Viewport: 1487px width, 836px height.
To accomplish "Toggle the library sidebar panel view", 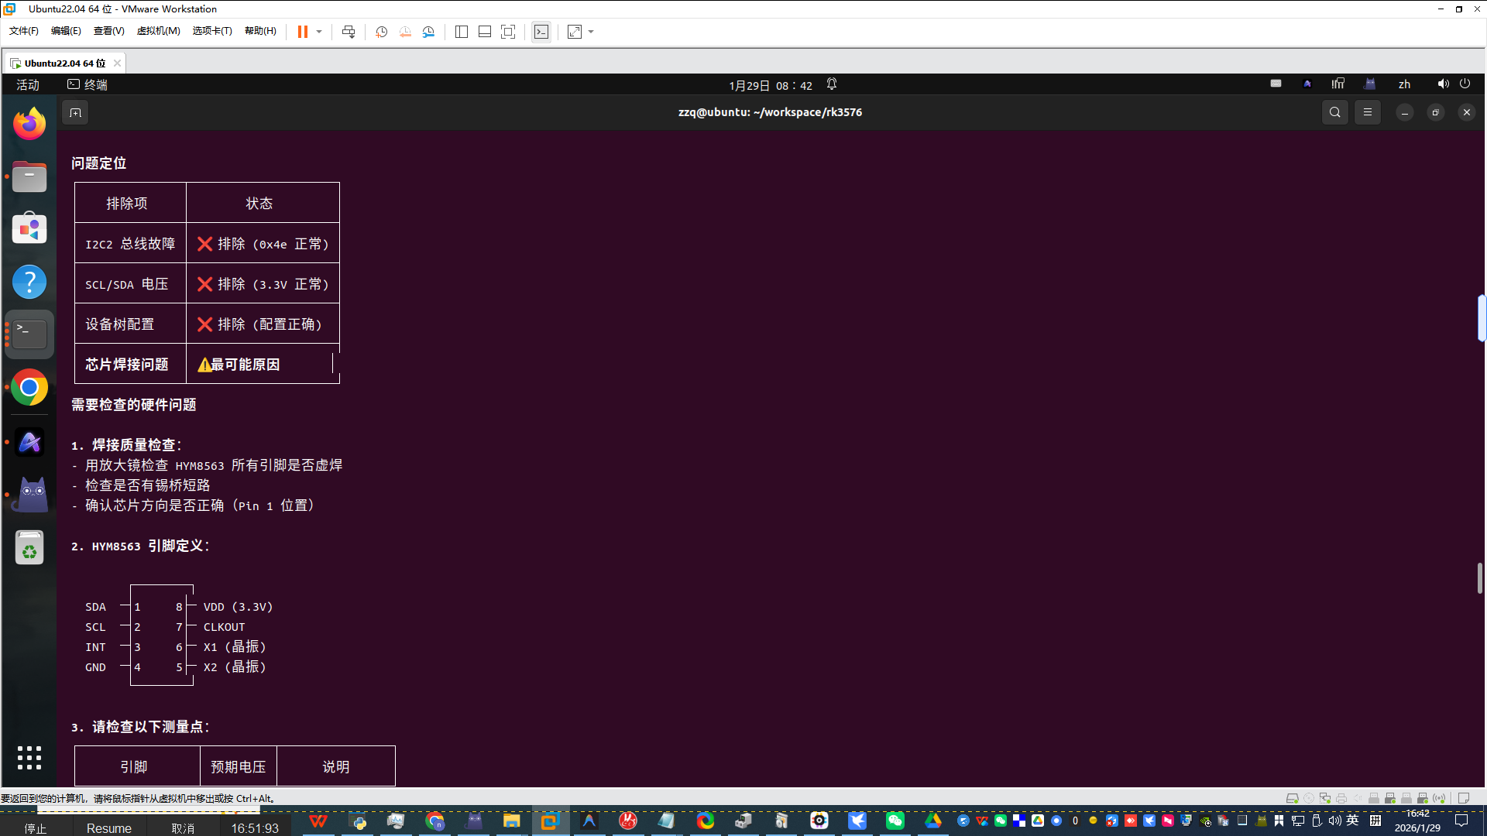I will [x=462, y=32].
